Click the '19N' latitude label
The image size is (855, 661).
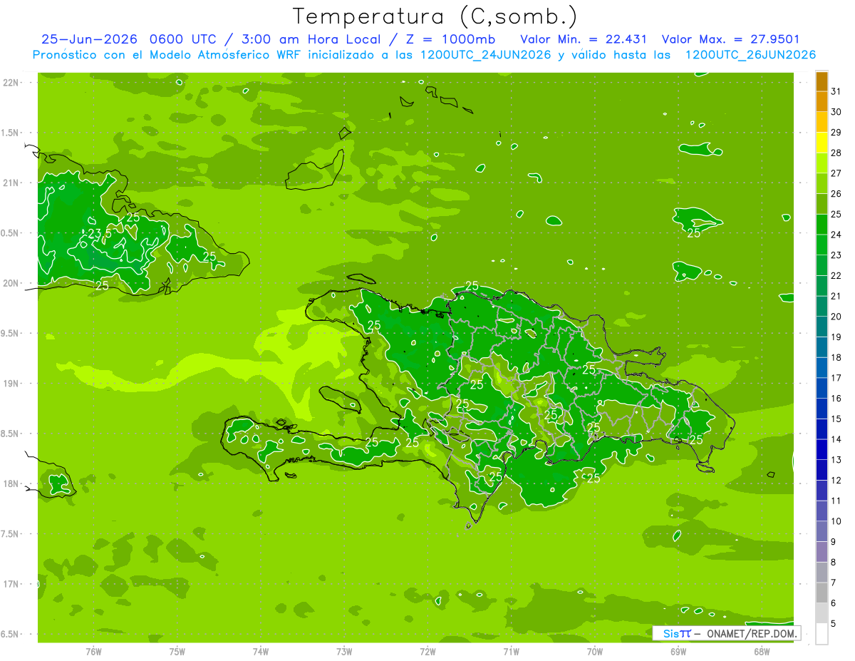[x=11, y=383]
